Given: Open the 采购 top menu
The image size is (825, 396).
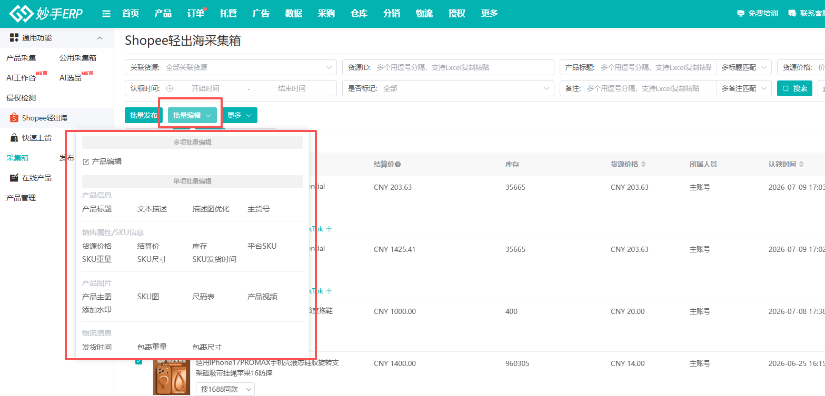Looking at the screenshot, I should point(326,14).
